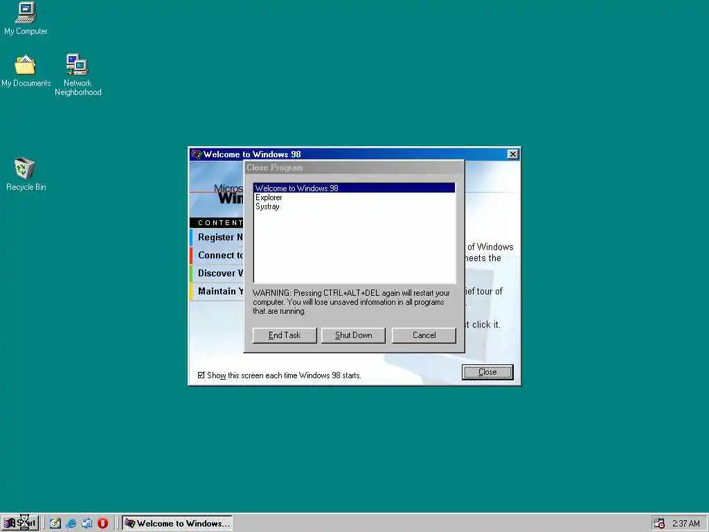Close the Welcome to Windows 98 window
This screenshot has width=709, height=532.
point(513,154)
